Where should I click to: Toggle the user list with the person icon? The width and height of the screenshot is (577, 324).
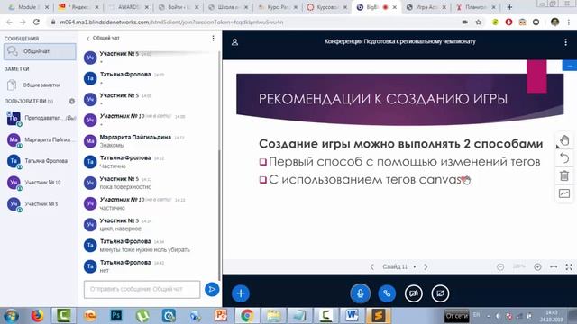coord(234,42)
